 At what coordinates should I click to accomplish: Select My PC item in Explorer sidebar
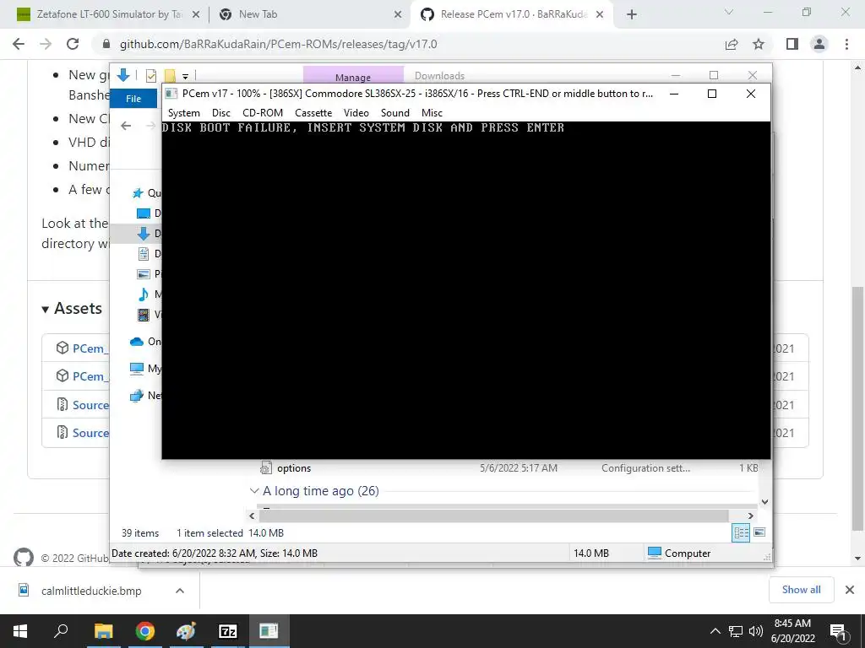[x=145, y=368]
